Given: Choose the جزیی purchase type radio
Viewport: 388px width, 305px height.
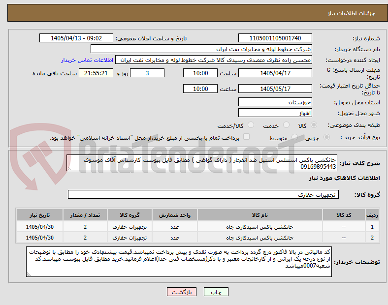Looking at the screenshot, I should [326, 137].
